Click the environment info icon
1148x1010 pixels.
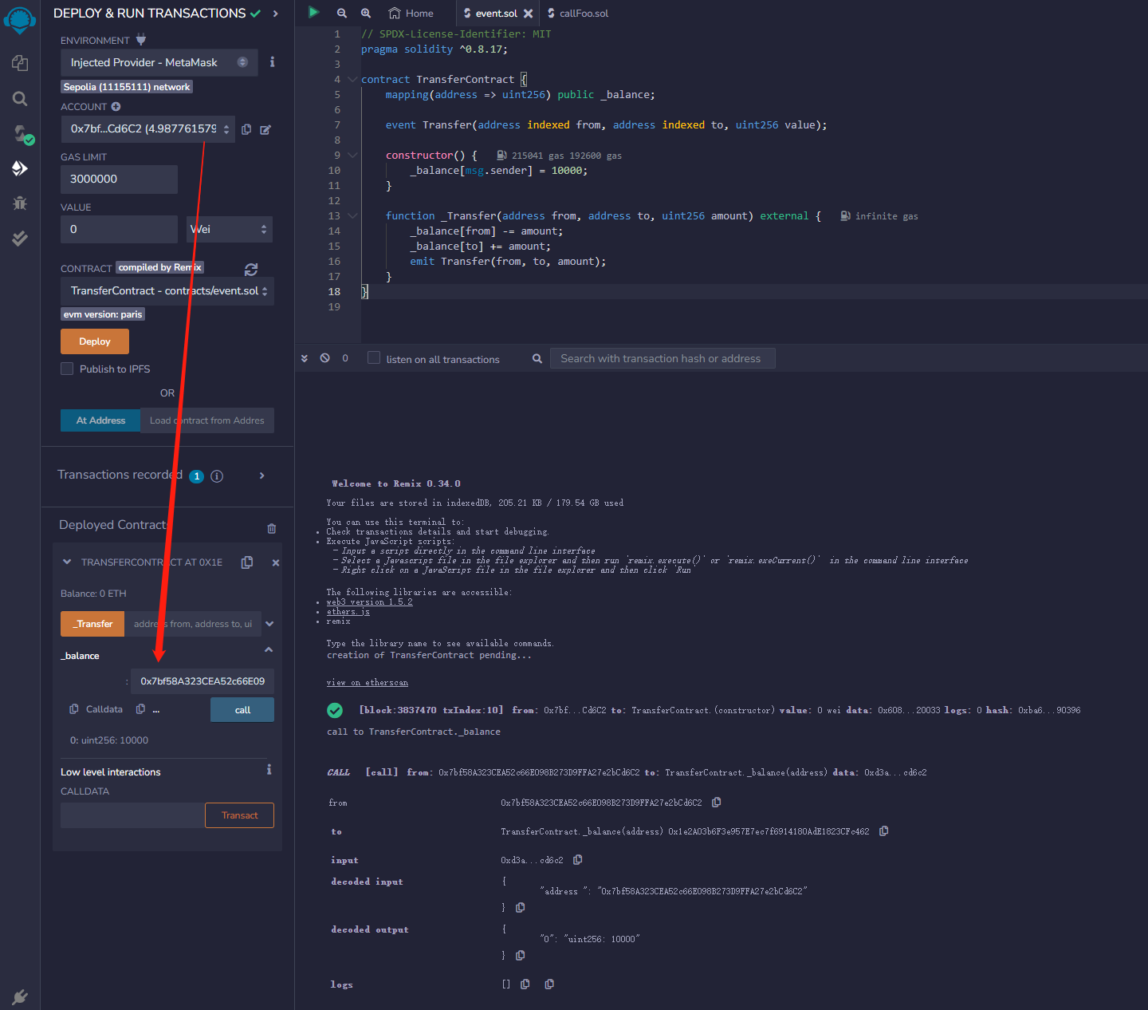[x=273, y=62]
